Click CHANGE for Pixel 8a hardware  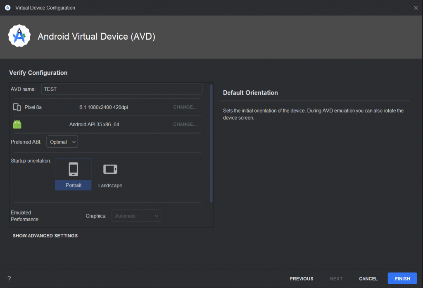tap(185, 107)
